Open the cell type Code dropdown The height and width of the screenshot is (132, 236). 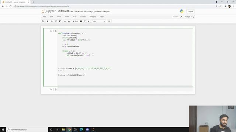point(98,21)
